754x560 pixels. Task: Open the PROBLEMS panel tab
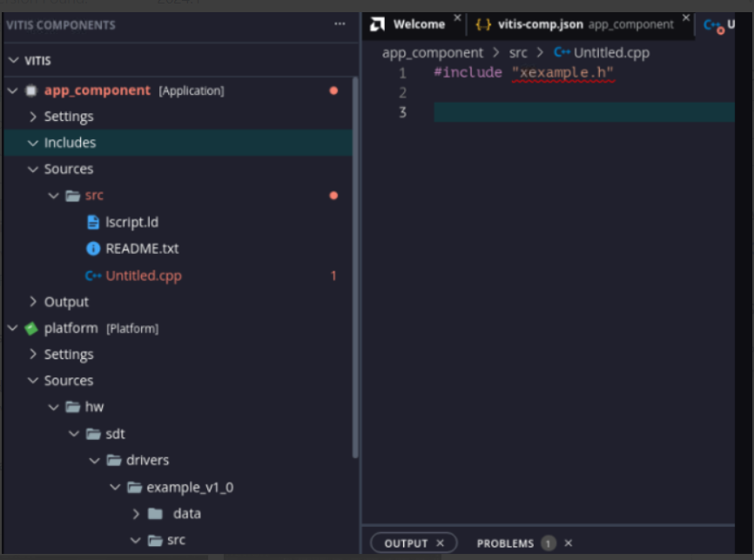(x=505, y=543)
